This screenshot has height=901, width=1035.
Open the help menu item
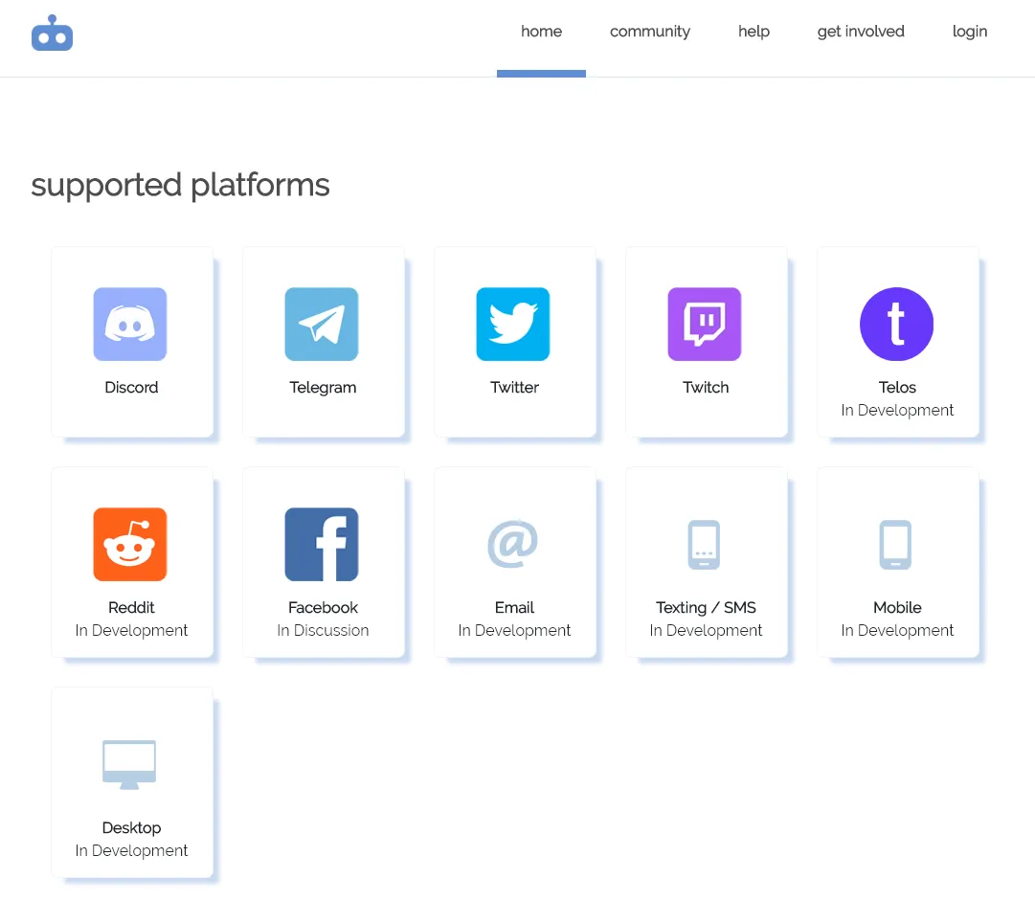tap(754, 31)
